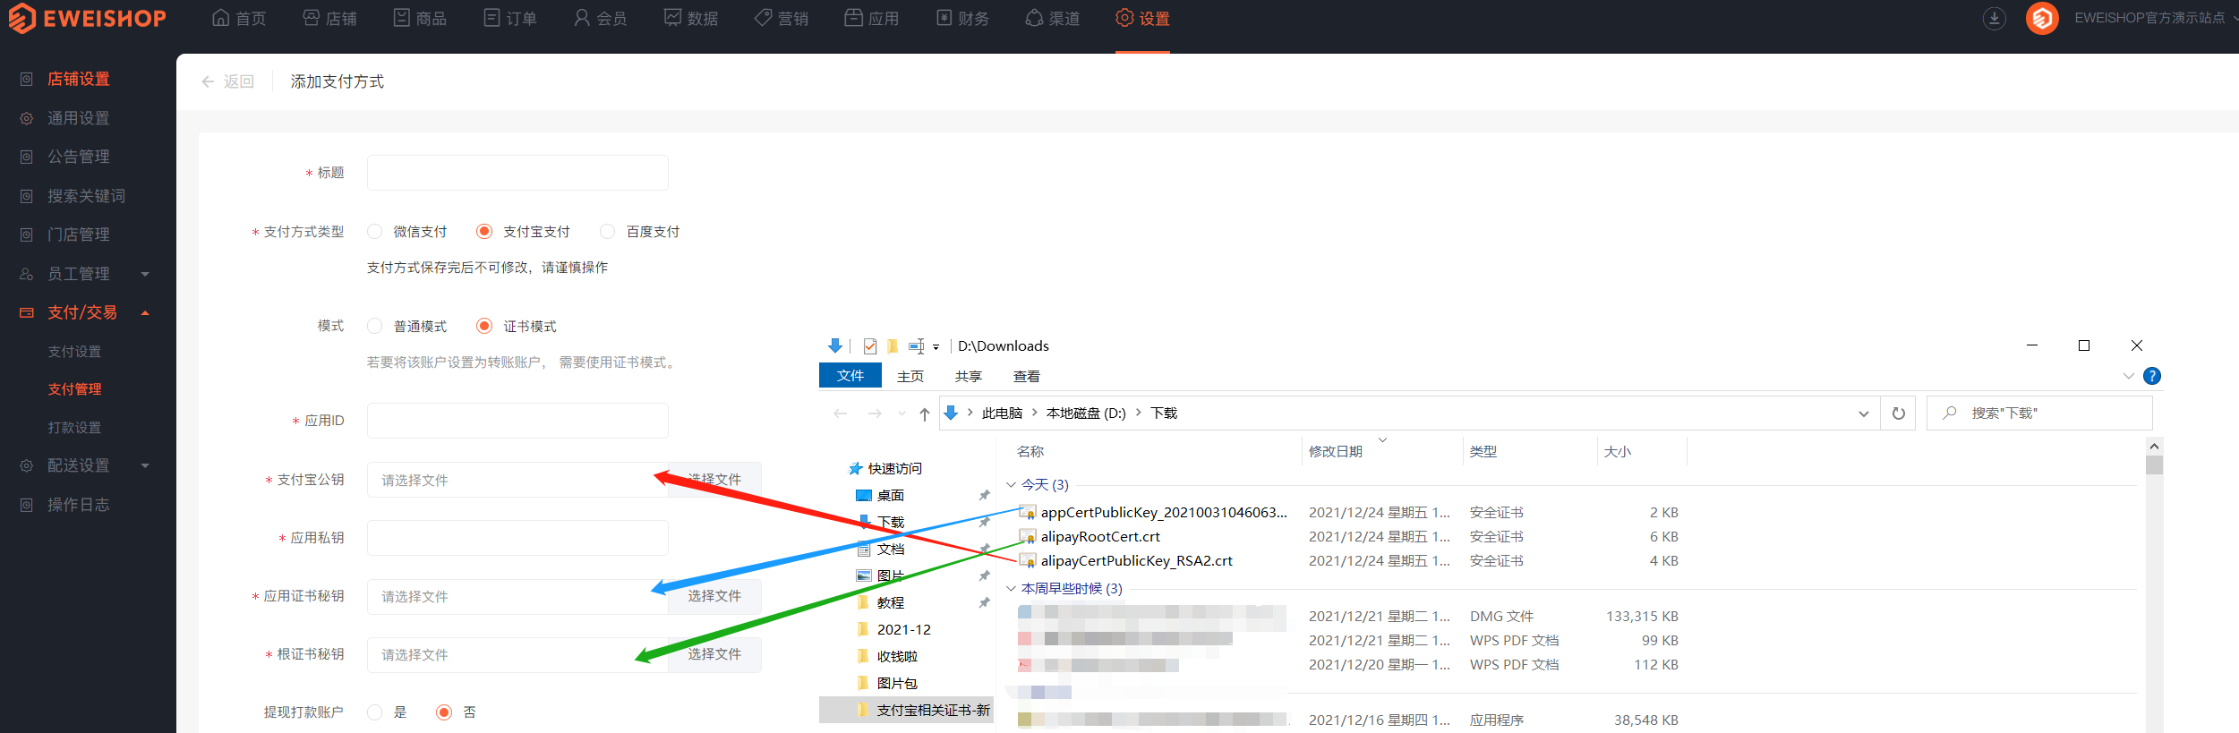Click 选择文件 for 应用证书秘钥
This screenshot has height=733, width=2239.
pos(714,596)
